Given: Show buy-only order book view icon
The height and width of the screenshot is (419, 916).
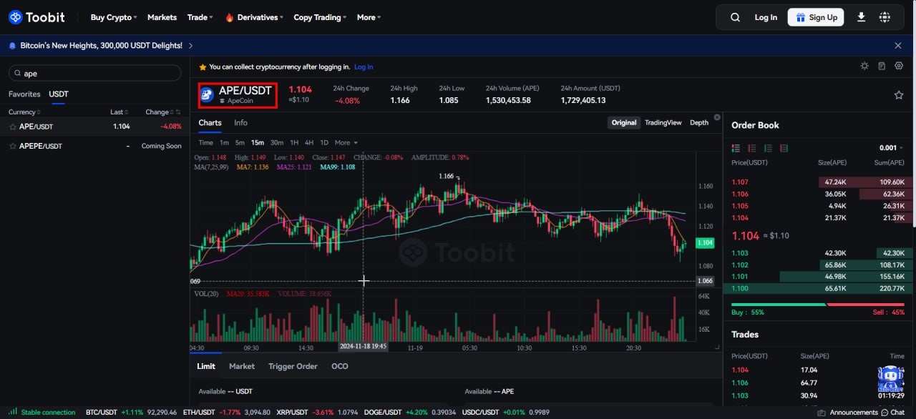Looking at the screenshot, I should coord(768,148).
